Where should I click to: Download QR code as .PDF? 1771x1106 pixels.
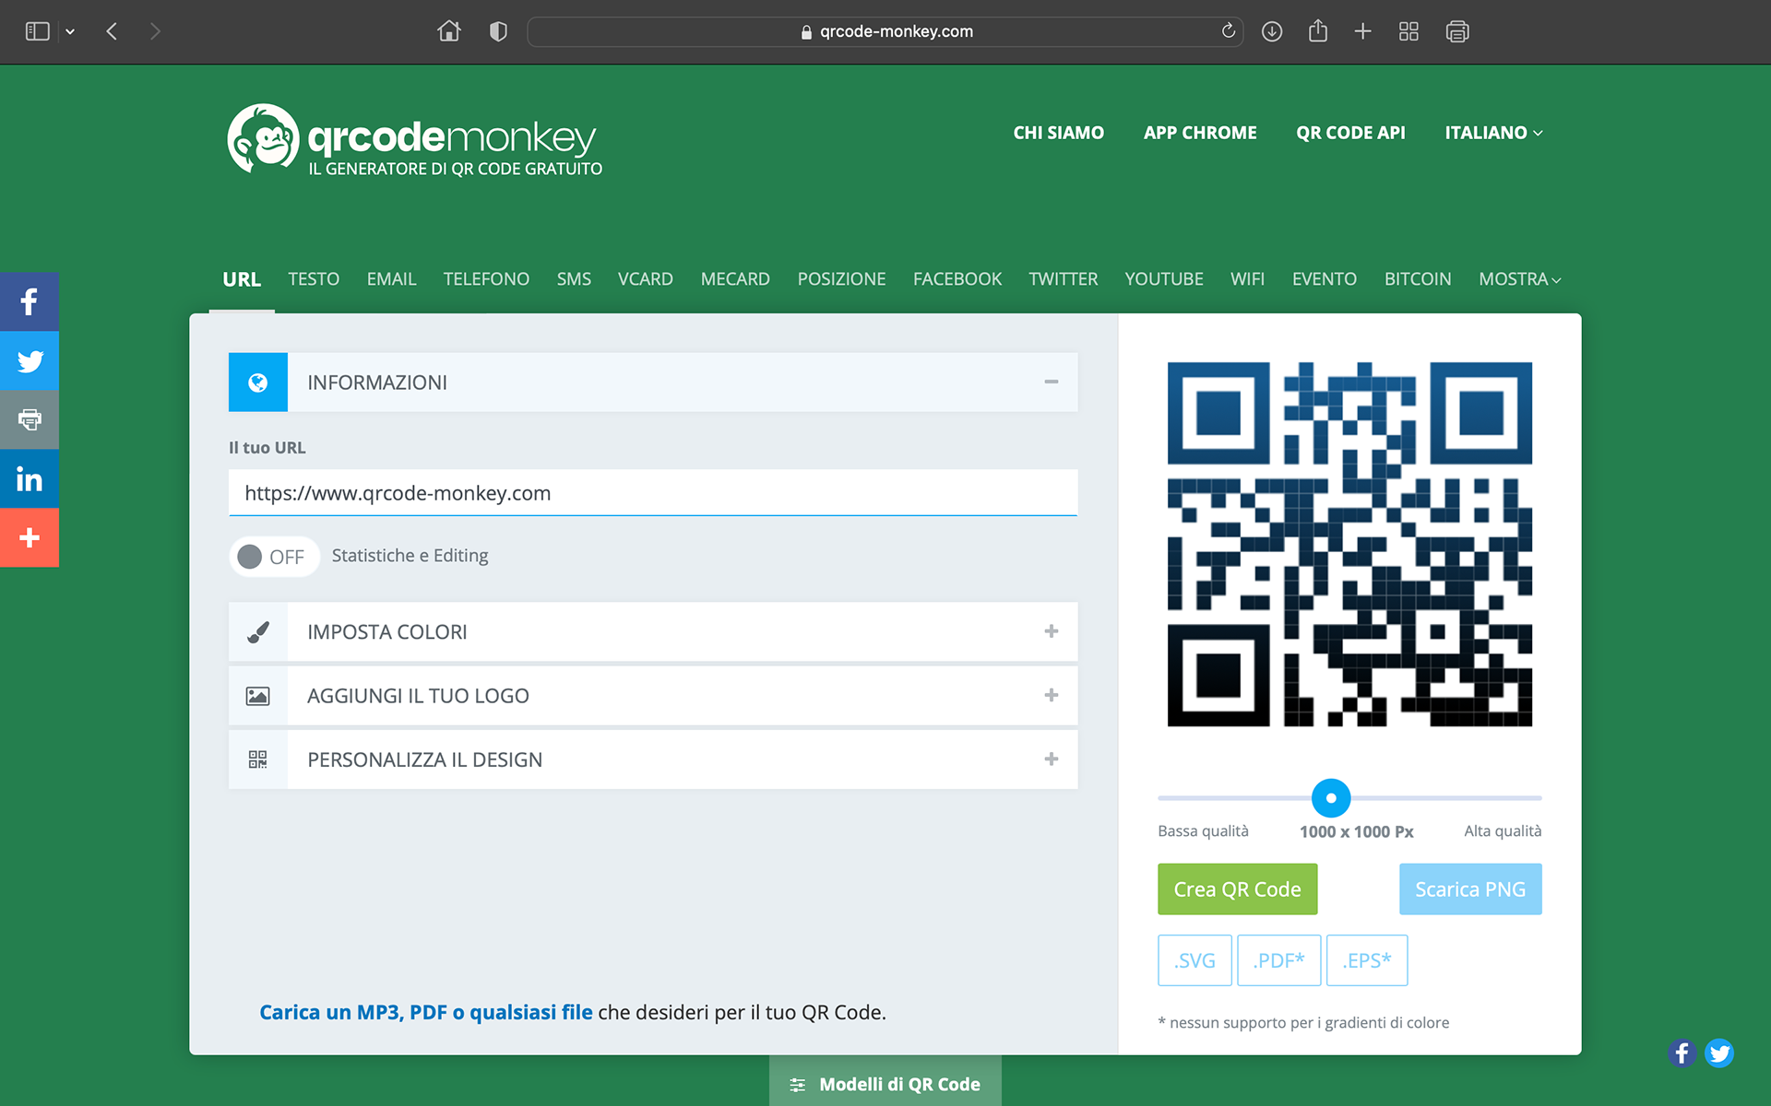(1278, 960)
